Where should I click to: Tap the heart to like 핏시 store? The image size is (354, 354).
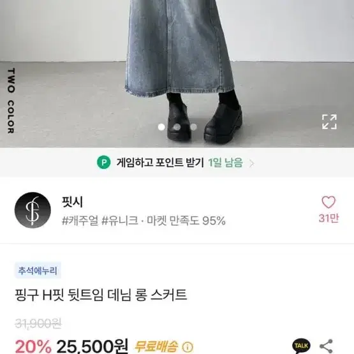(x=328, y=202)
